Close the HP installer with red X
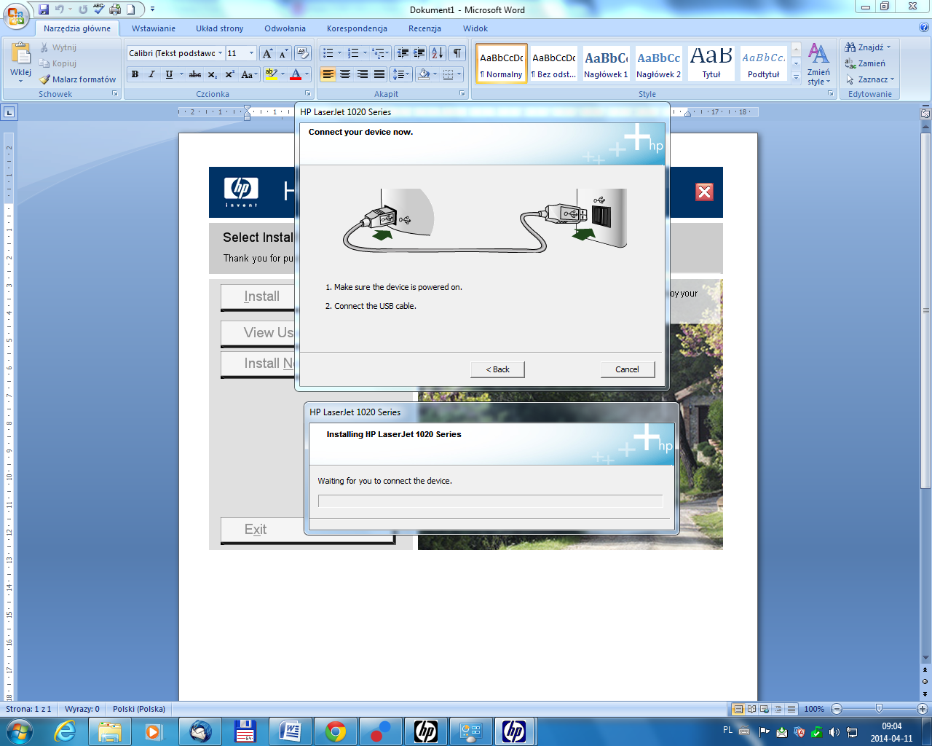 tap(704, 192)
